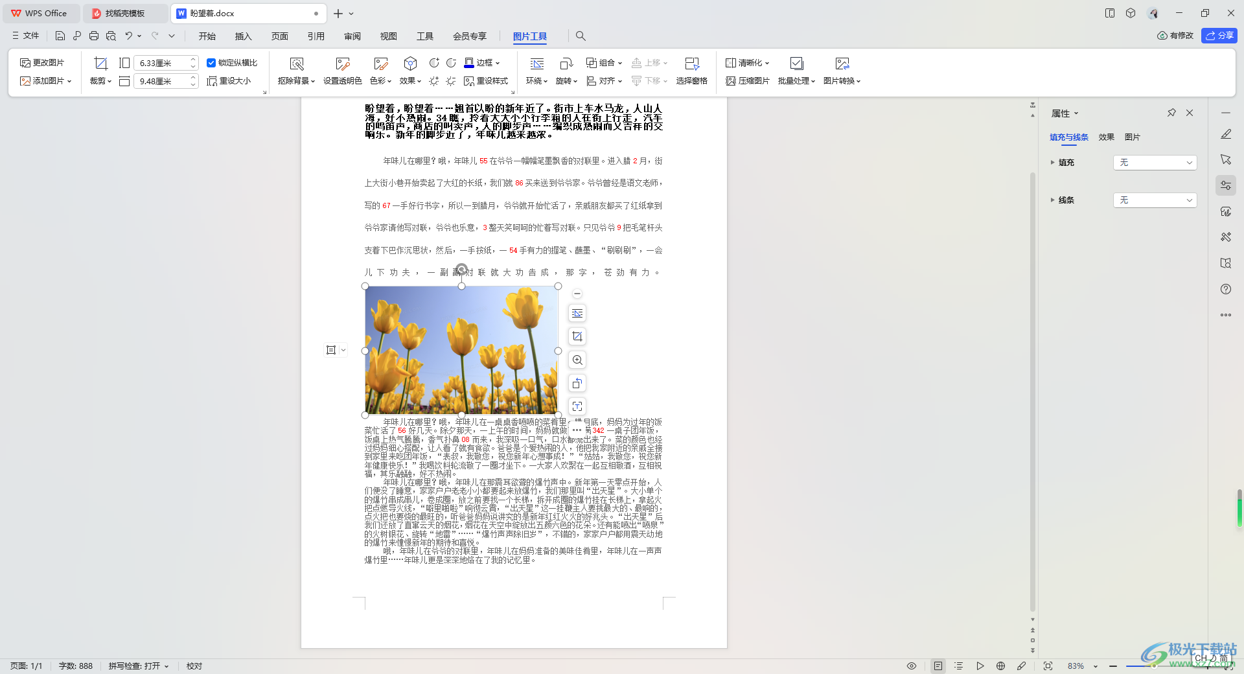
Task: Click the 批量处理 batch processing icon
Action: pos(797,64)
